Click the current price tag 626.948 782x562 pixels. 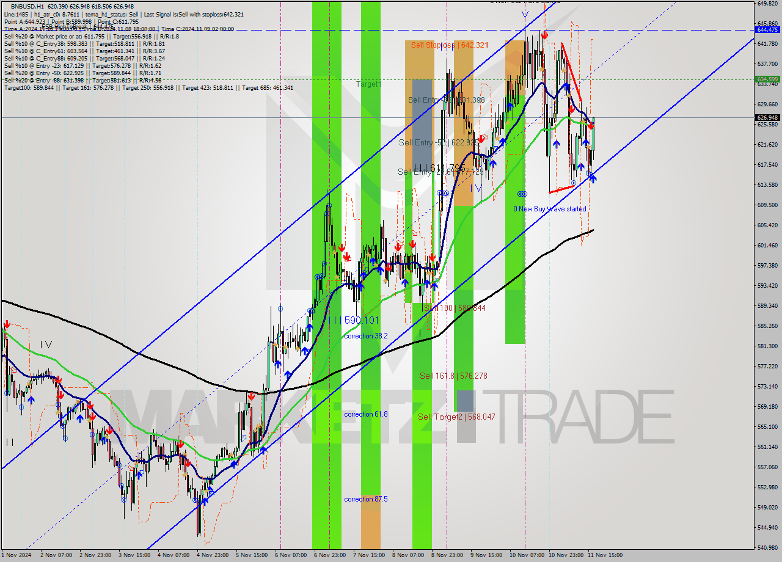pos(767,117)
